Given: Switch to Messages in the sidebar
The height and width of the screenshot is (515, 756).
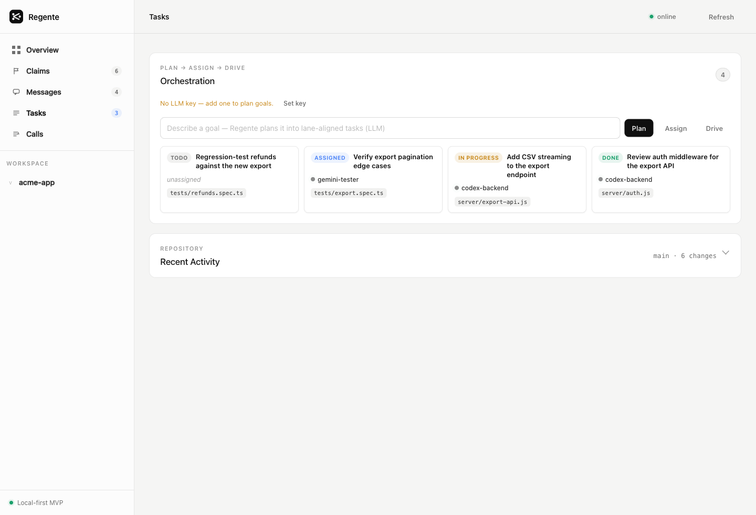Looking at the screenshot, I should (67, 92).
